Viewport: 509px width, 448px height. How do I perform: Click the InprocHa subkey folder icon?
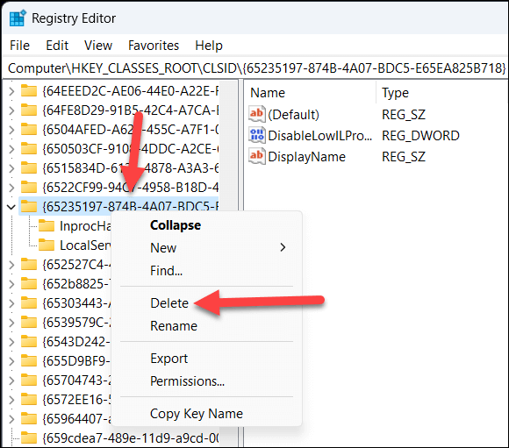pyautogui.click(x=47, y=226)
